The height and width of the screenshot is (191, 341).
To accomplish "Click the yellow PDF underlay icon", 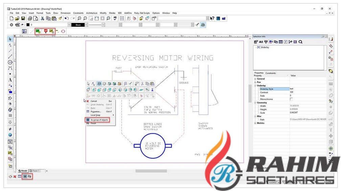I will coord(51,31).
